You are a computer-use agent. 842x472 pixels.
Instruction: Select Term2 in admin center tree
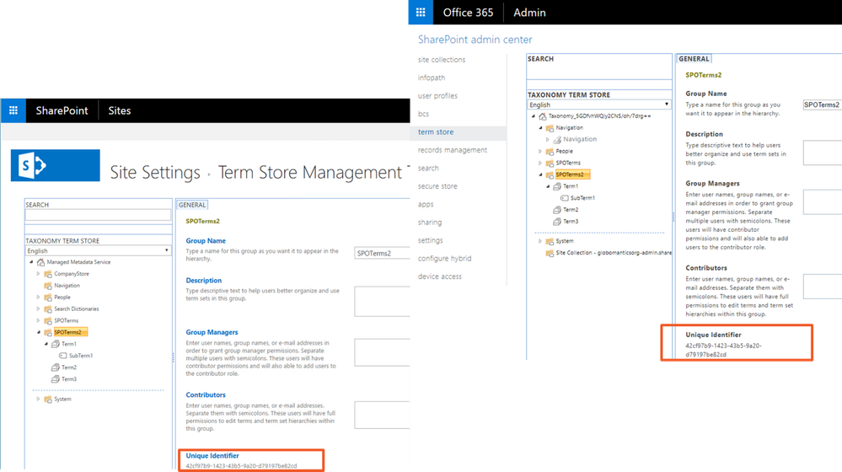(x=571, y=209)
